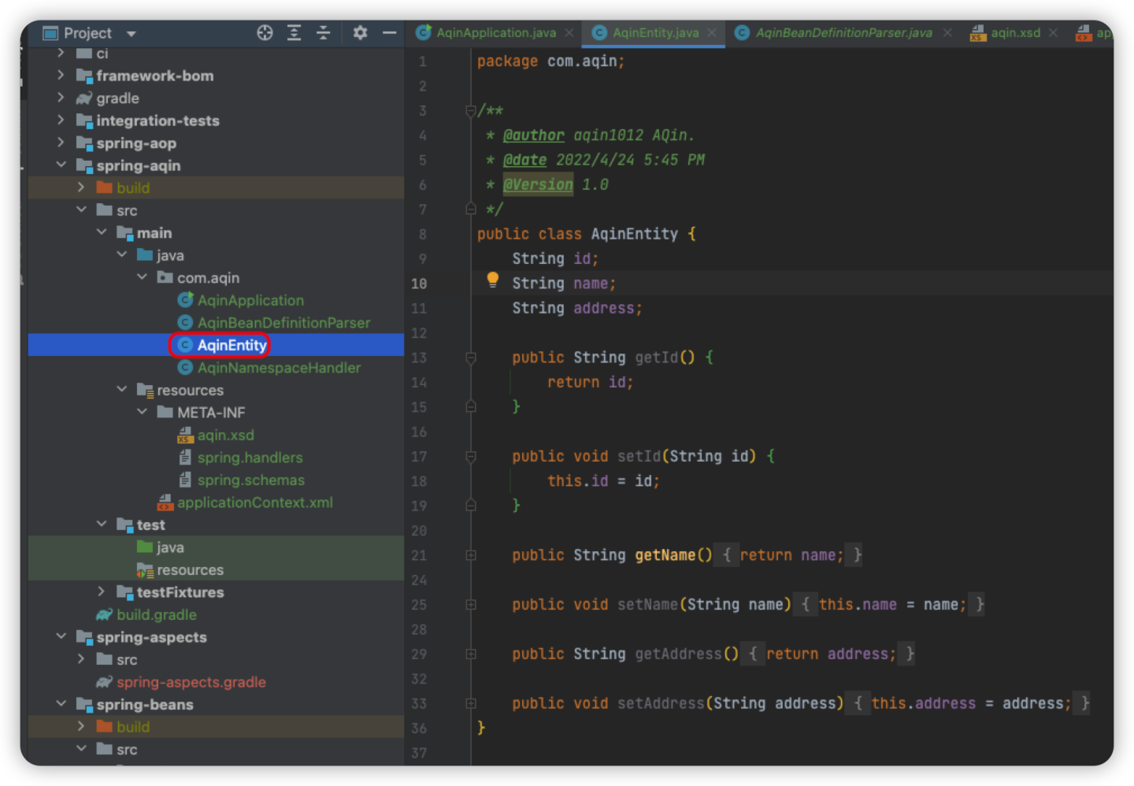
Task: Expand the gradle folder
Action: (61, 98)
